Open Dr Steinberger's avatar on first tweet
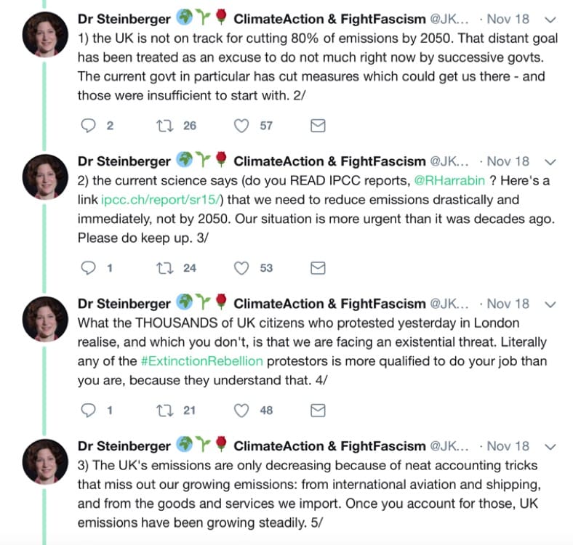 point(45,34)
